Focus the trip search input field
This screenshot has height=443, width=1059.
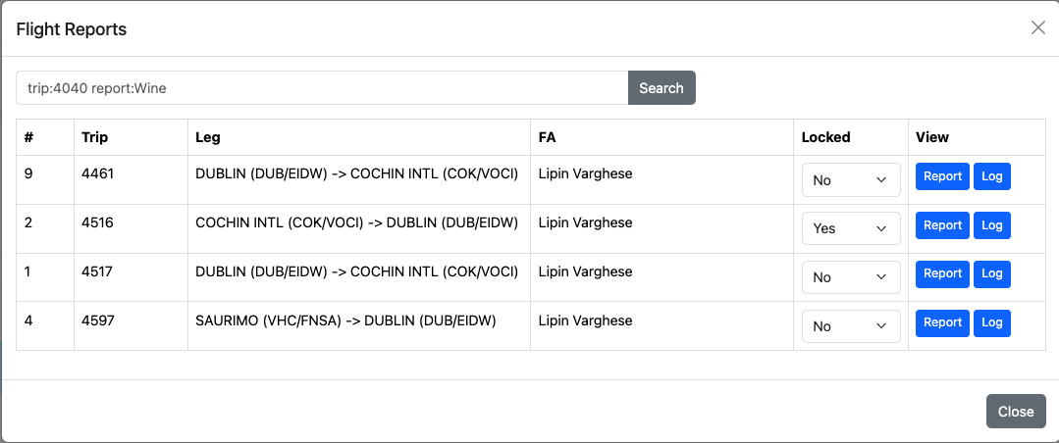322,88
